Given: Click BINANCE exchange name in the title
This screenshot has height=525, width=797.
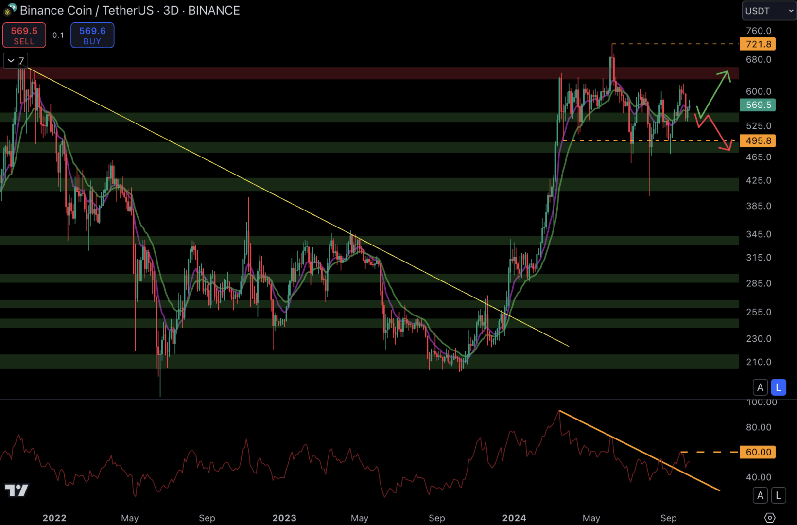Looking at the screenshot, I should pyautogui.click(x=214, y=10).
